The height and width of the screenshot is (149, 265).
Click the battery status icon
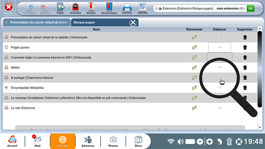pos(190,142)
